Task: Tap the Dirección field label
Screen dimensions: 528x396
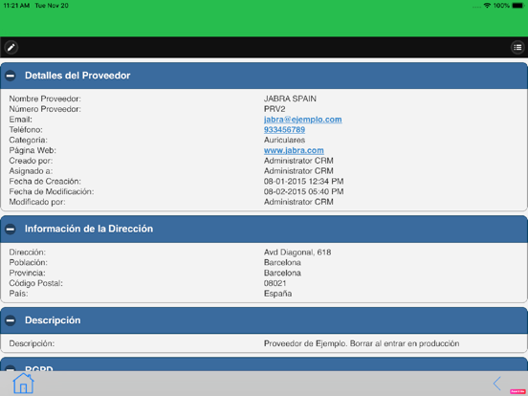Action: pos(27,253)
